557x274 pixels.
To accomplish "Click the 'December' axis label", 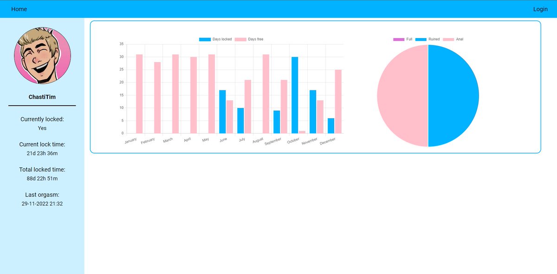I will click(328, 140).
